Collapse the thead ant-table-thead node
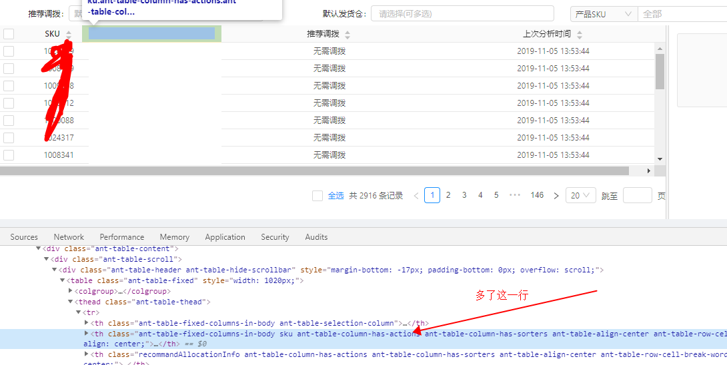 (x=71, y=302)
